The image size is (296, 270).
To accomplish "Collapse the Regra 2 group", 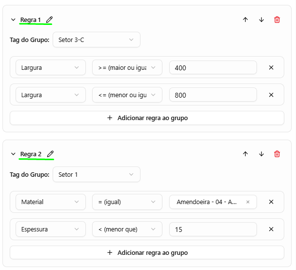I will [13, 154].
